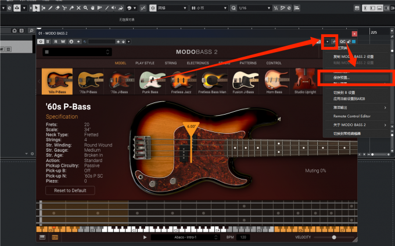The height and width of the screenshot is (246, 395).
Task: Select the Glue tool
Action: point(71,8)
